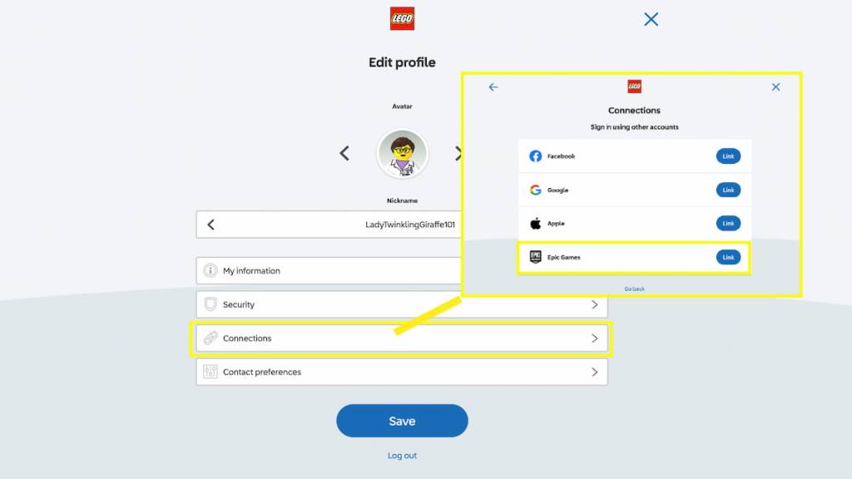Click the 'Sign in using other accounts' text
Screen dimensions: 852x479
(x=634, y=127)
